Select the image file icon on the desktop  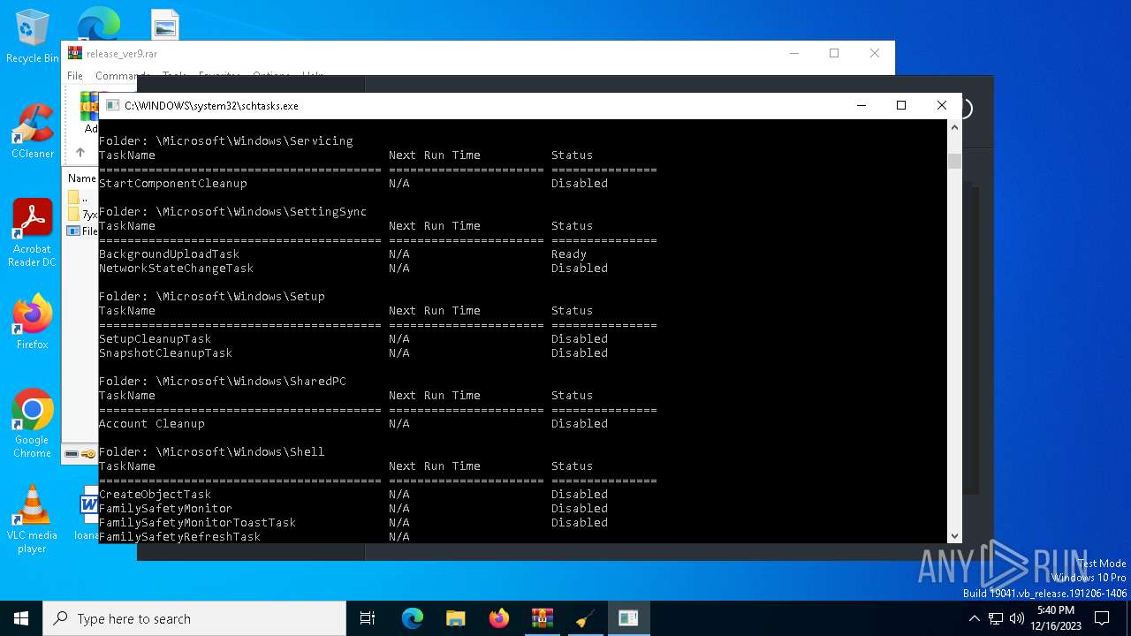[165, 25]
